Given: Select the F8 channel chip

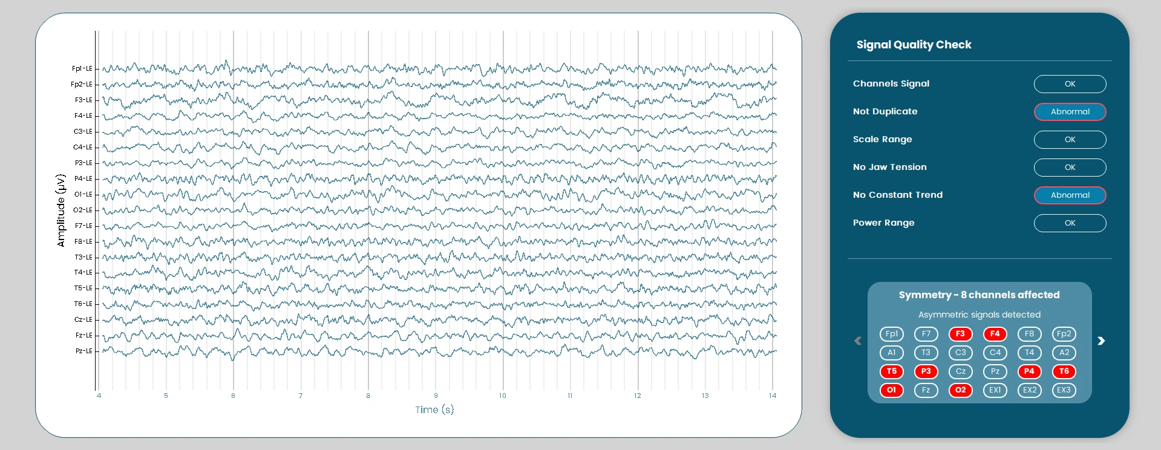Looking at the screenshot, I should coord(1029,334).
